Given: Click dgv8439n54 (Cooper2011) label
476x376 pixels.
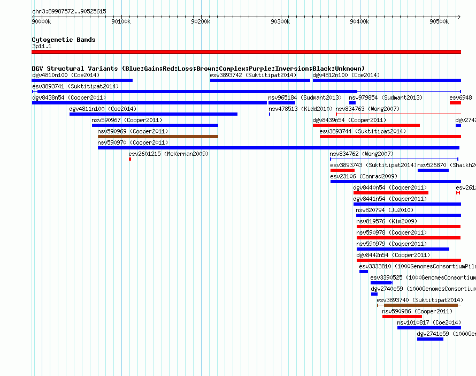Looking at the screenshot, I should [x=349, y=120].
